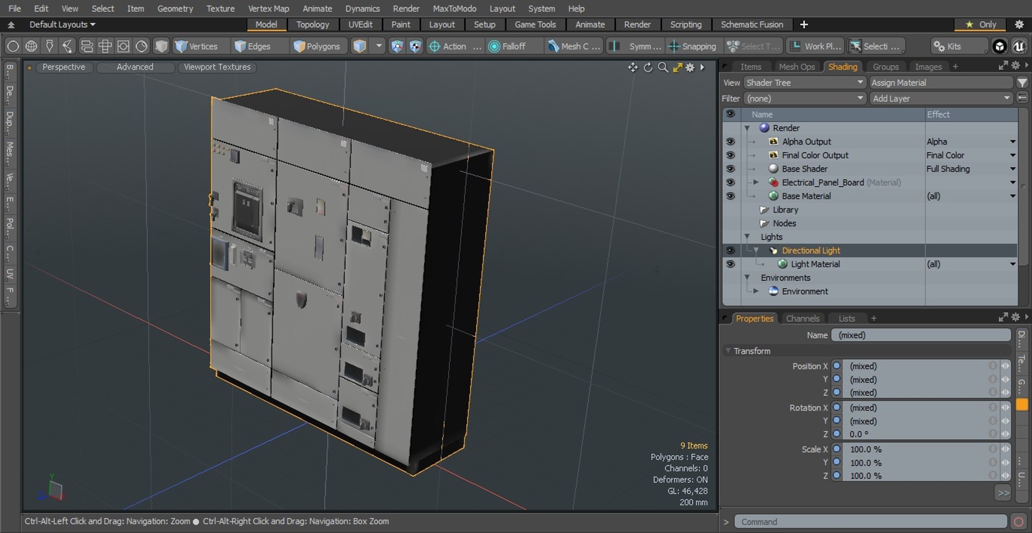Click the Command input field
Image resolution: width=1032 pixels, height=533 pixels.
871,522
